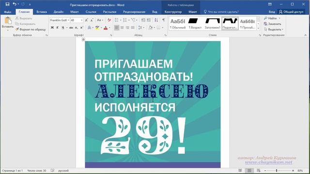Toggle underline (Ч) formatting
This screenshot has height=174, width=310.
coord(62,28)
